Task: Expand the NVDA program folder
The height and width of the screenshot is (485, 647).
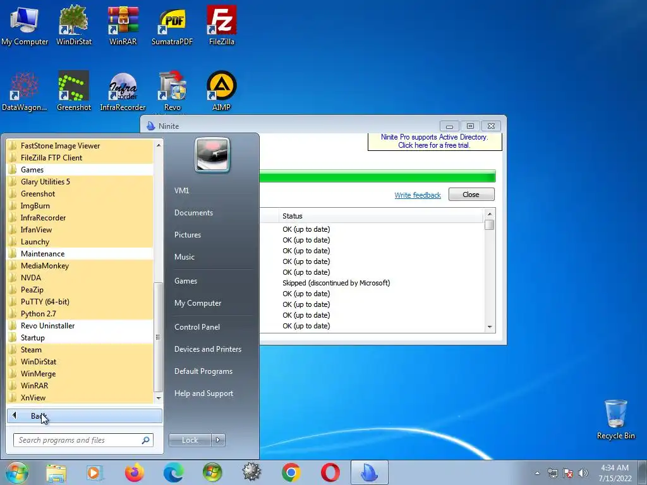Action: coord(80,278)
